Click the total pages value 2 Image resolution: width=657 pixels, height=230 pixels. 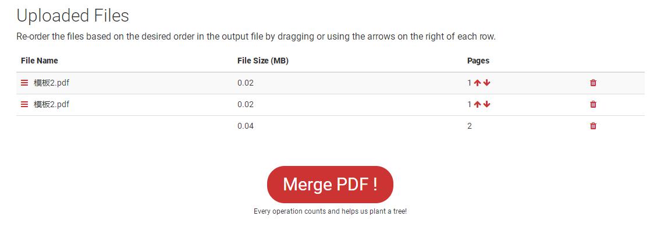point(469,126)
